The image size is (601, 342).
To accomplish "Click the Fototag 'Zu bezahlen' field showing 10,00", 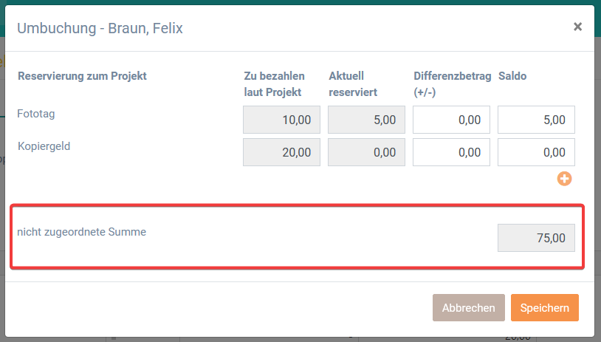I will tap(281, 120).
